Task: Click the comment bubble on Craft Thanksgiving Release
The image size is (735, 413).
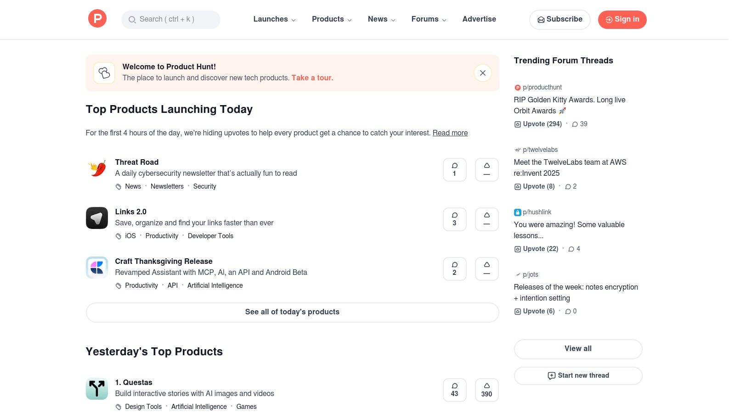Action: [x=454, y=268]
